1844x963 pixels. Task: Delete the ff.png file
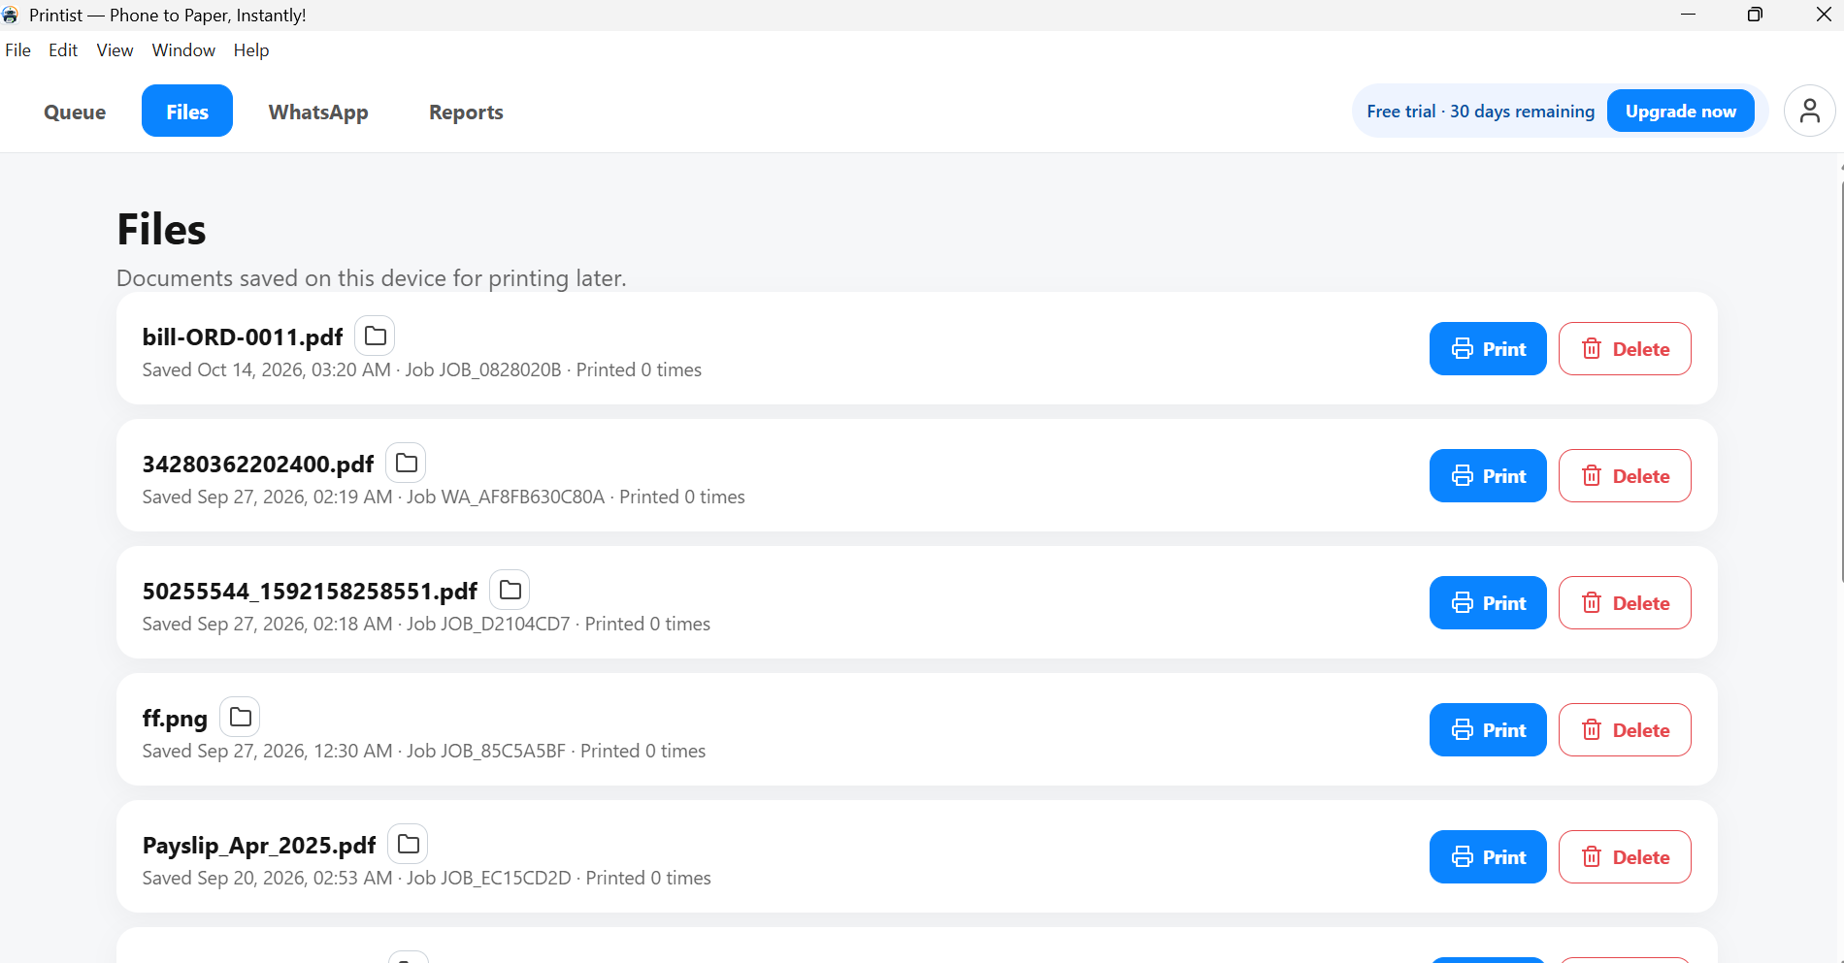coord(1625,729)
